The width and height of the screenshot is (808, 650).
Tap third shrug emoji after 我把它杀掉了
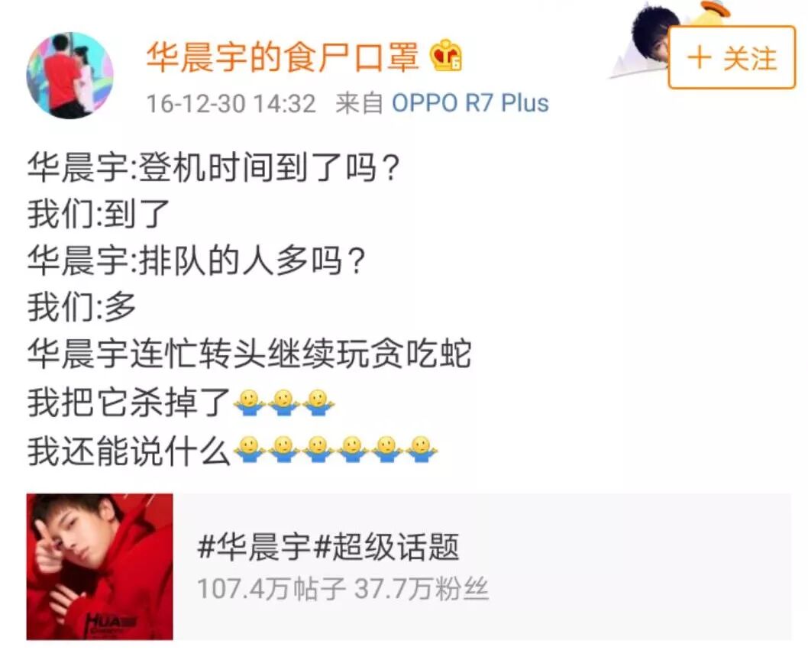click(318, 403)
